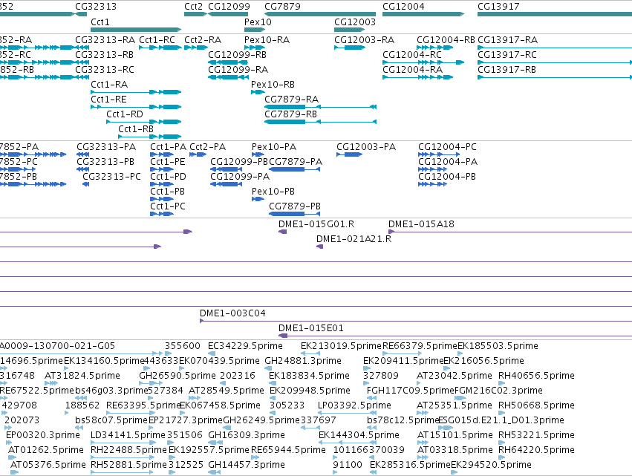Click protein Cct1-PC
Viewport: 632px width, 476px height.
[168, 206]
